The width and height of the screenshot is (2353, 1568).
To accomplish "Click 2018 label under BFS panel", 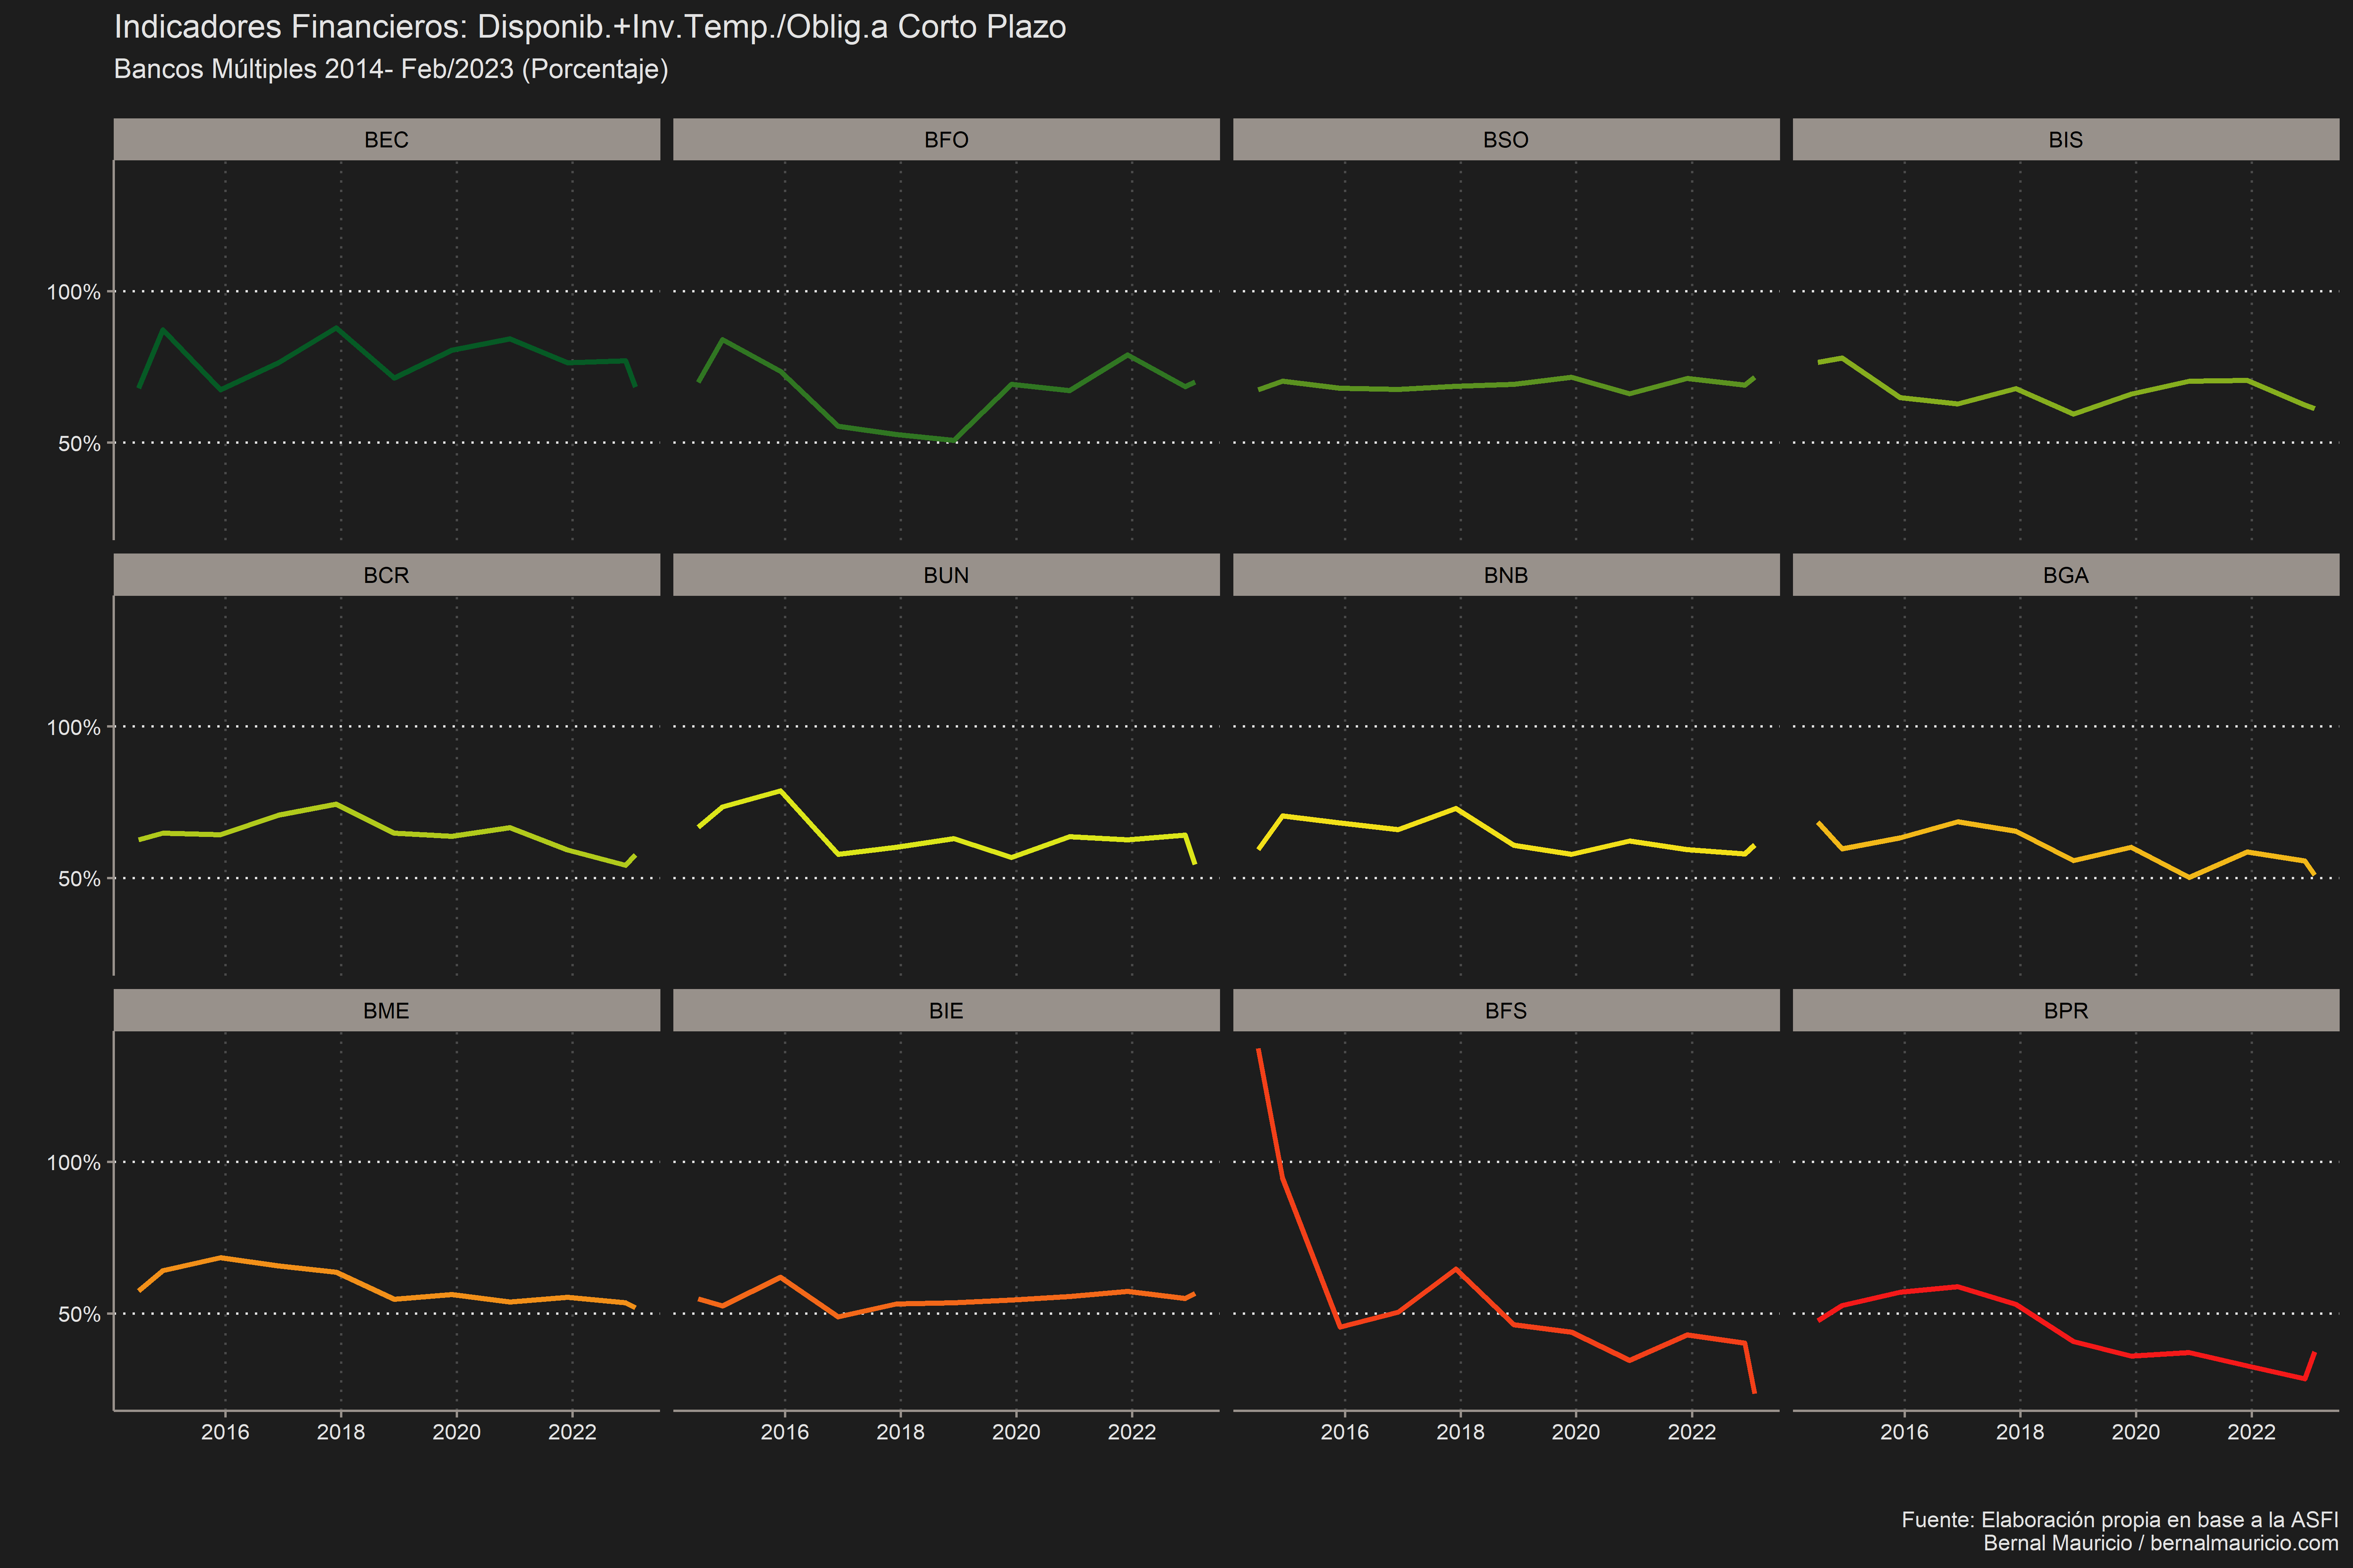I will tap(1460, 1432).
